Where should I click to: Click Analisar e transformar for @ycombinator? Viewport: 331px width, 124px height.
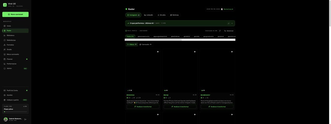(x=217, y=107)
